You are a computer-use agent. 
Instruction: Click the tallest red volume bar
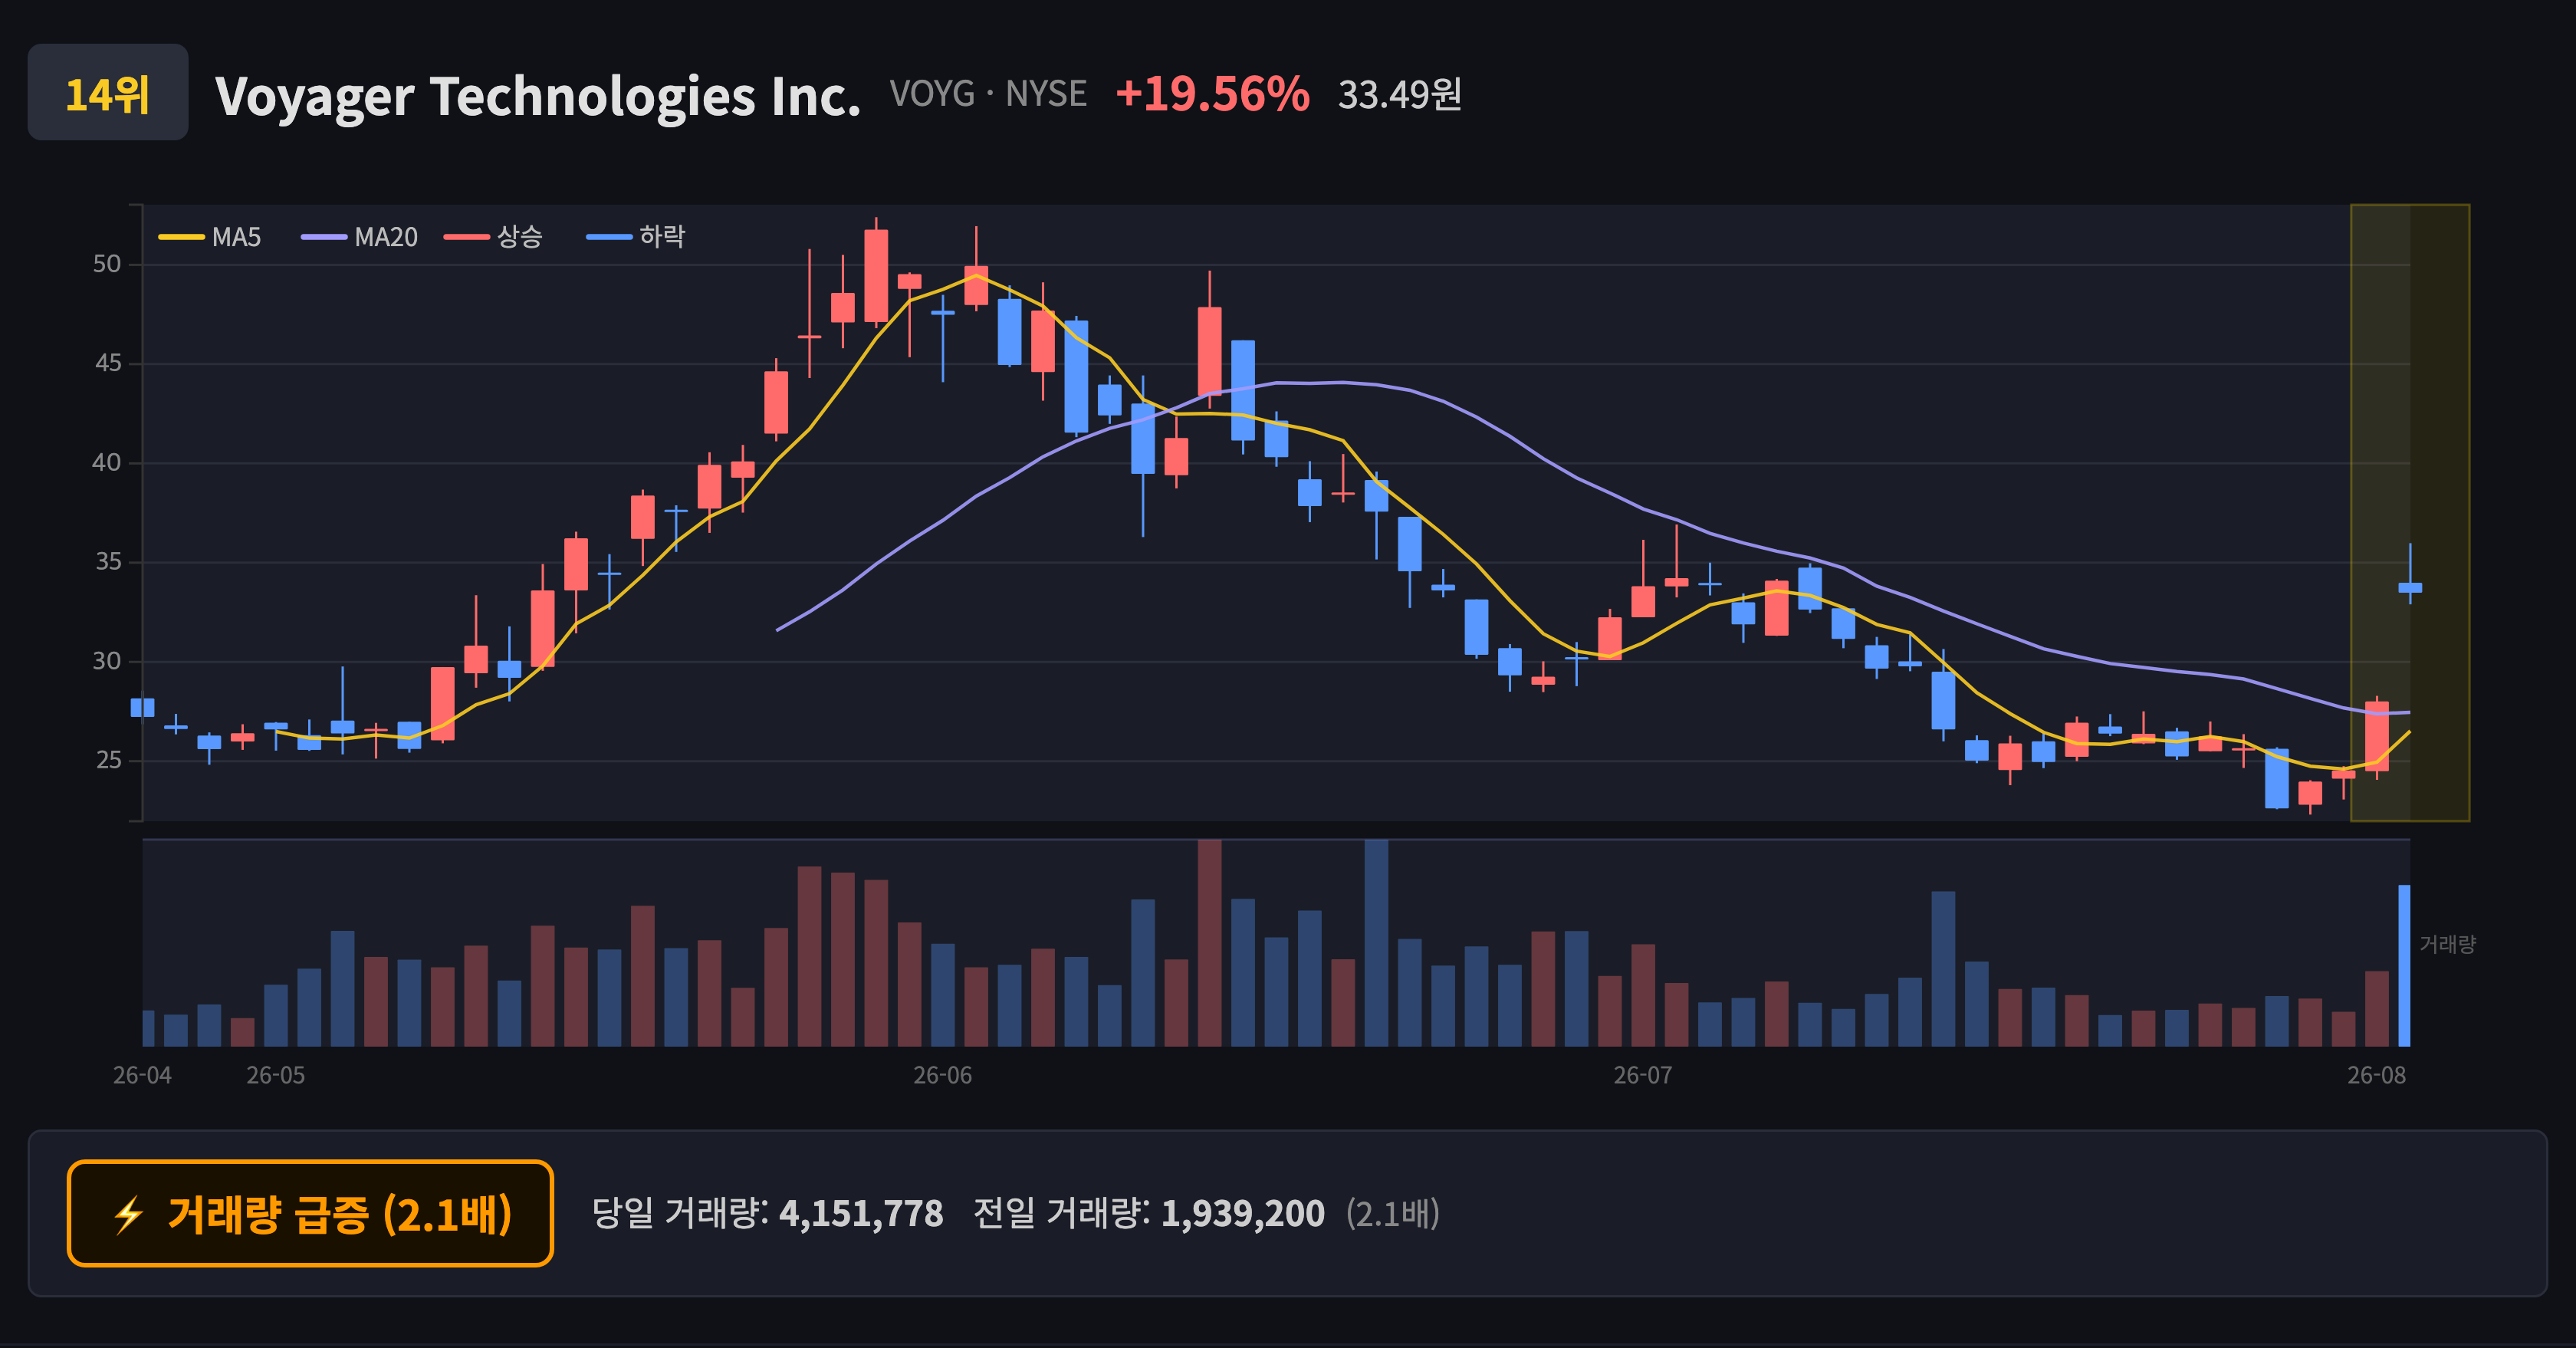pyautogui.click(x=1209, y=943)
